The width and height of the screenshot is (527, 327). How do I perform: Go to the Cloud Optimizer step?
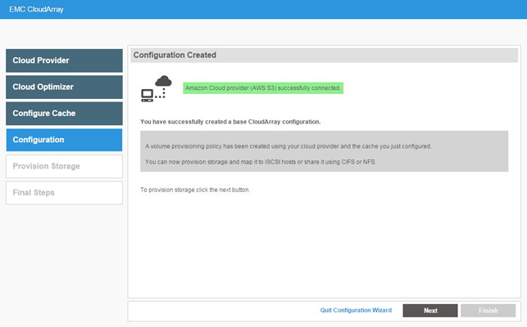click(64, 87)
